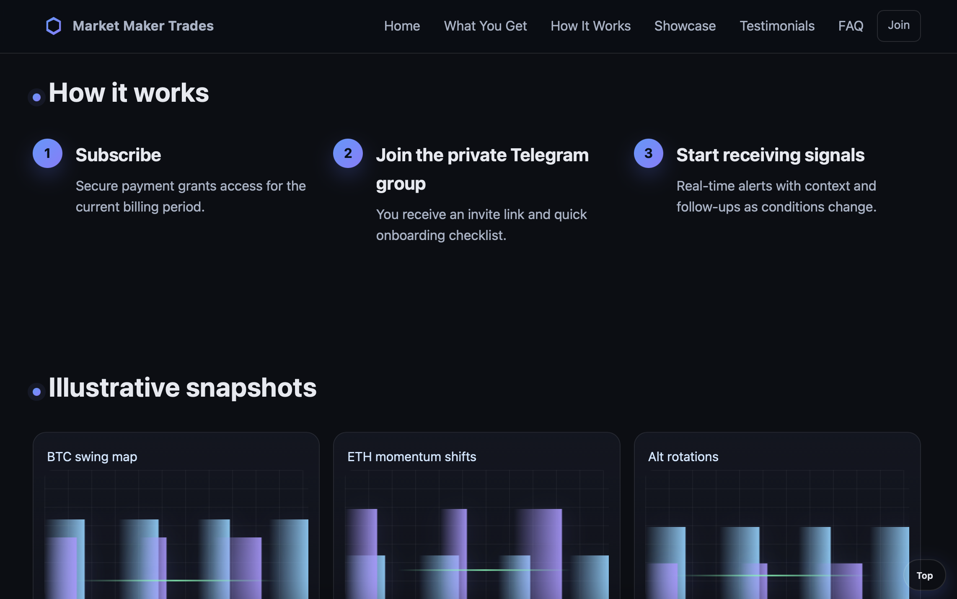Click the Market Maker Trades brand name
The image size is (957, 599).
[x=143, y=26]
